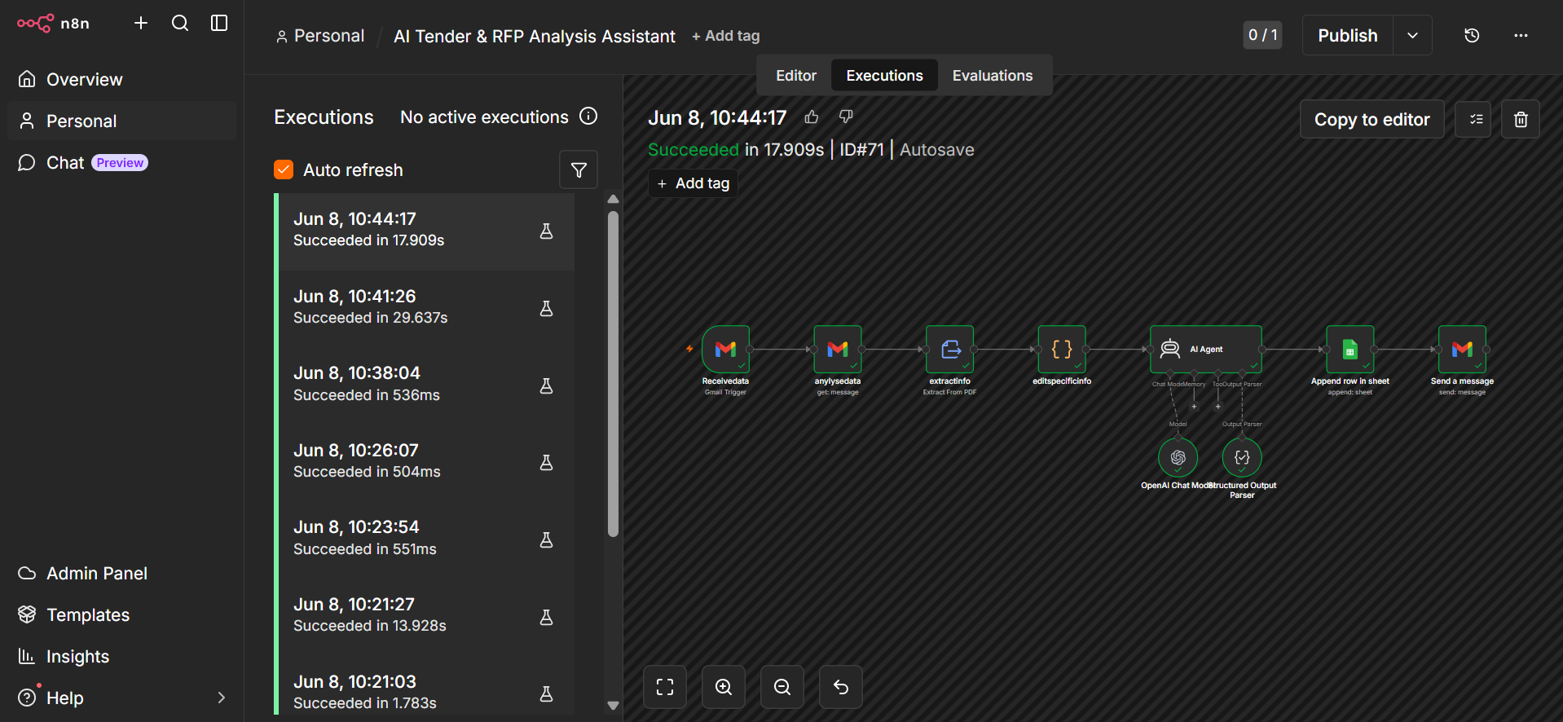Screen dimensions: 1563x722
Task: Click flask icon for 10:38:04 execution
Action: (x=547, y=385)
